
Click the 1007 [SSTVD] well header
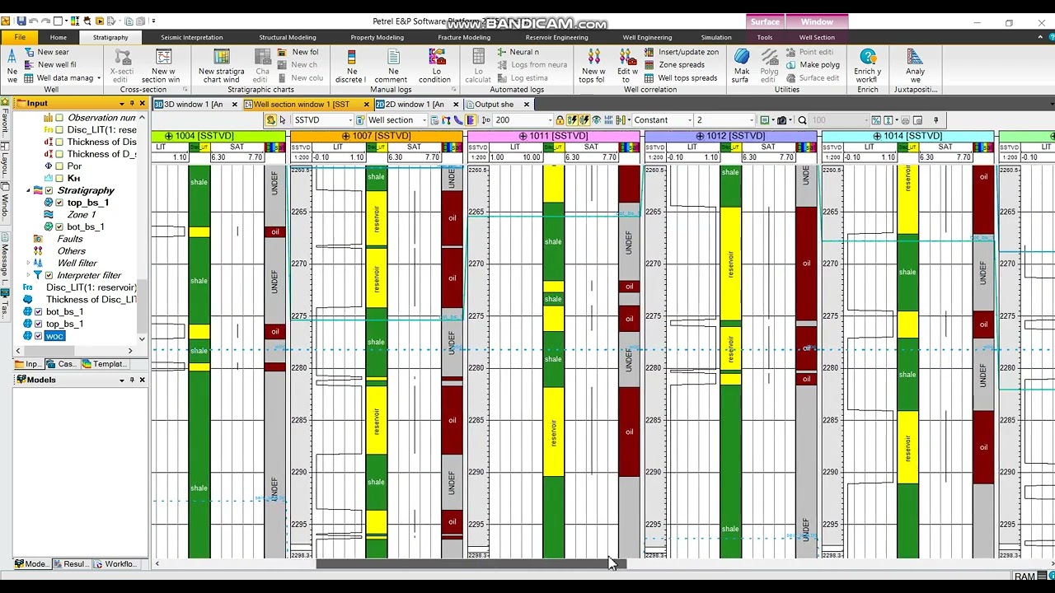pyautogui.click(x=376, y=136)
